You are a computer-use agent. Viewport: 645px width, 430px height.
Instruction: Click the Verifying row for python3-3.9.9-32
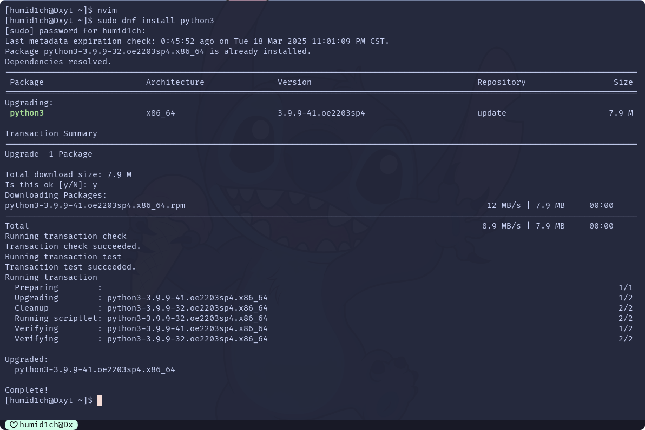click(x=324, y=339)
